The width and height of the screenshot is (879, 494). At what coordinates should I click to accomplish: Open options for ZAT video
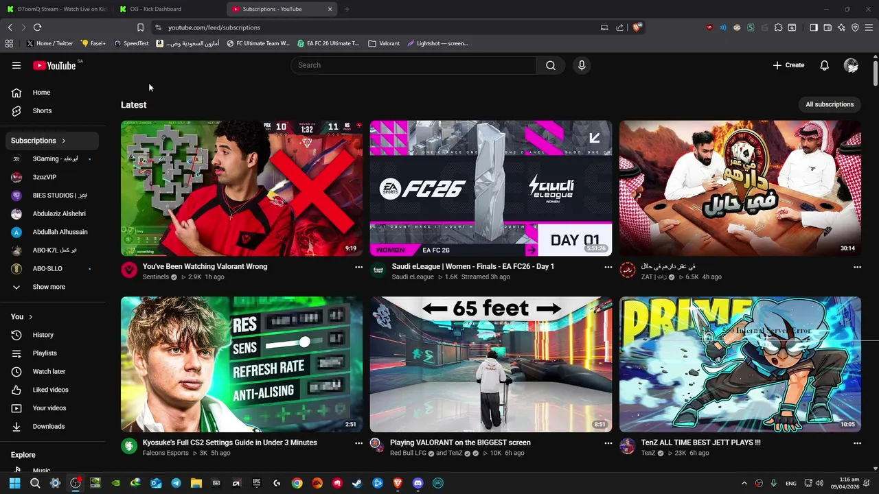(857, 267)
